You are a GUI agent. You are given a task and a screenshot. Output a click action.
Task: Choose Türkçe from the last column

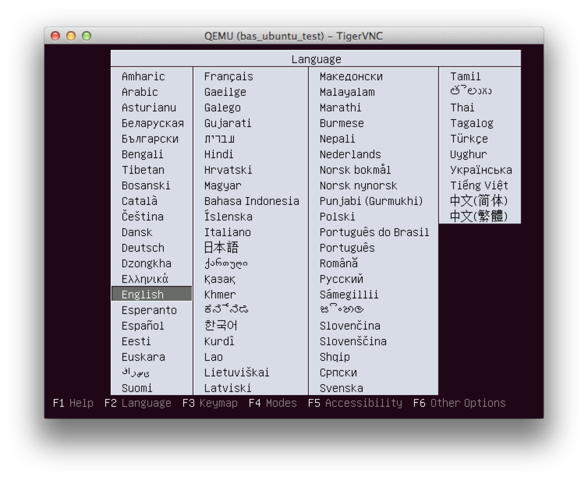pyautogui.click(x=468, y=139)
